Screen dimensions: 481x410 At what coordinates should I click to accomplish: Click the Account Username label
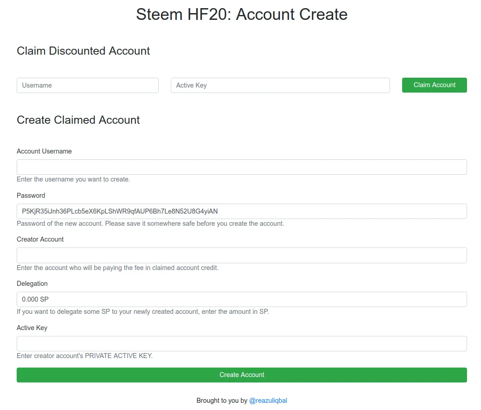(44, 151)
